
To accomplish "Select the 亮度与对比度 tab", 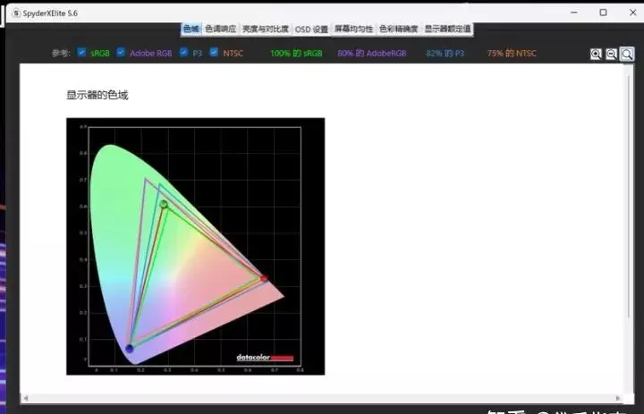I will tap(266, 30).
